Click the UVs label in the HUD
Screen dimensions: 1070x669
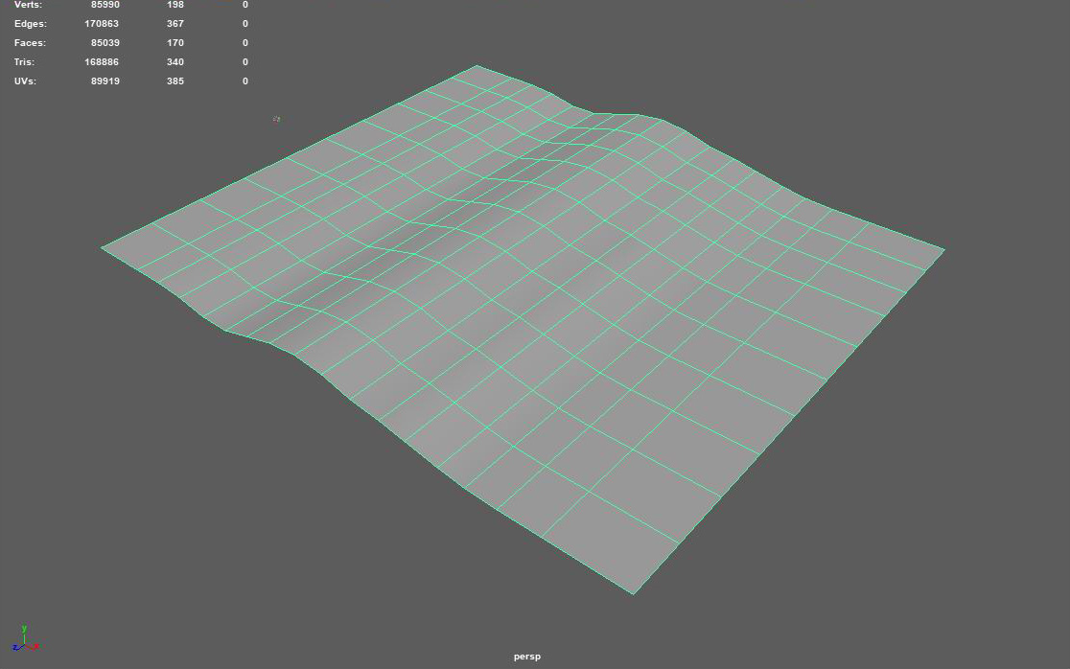pos(25,81)
